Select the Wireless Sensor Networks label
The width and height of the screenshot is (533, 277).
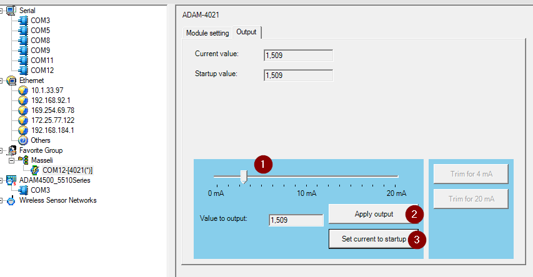(57, 201)
